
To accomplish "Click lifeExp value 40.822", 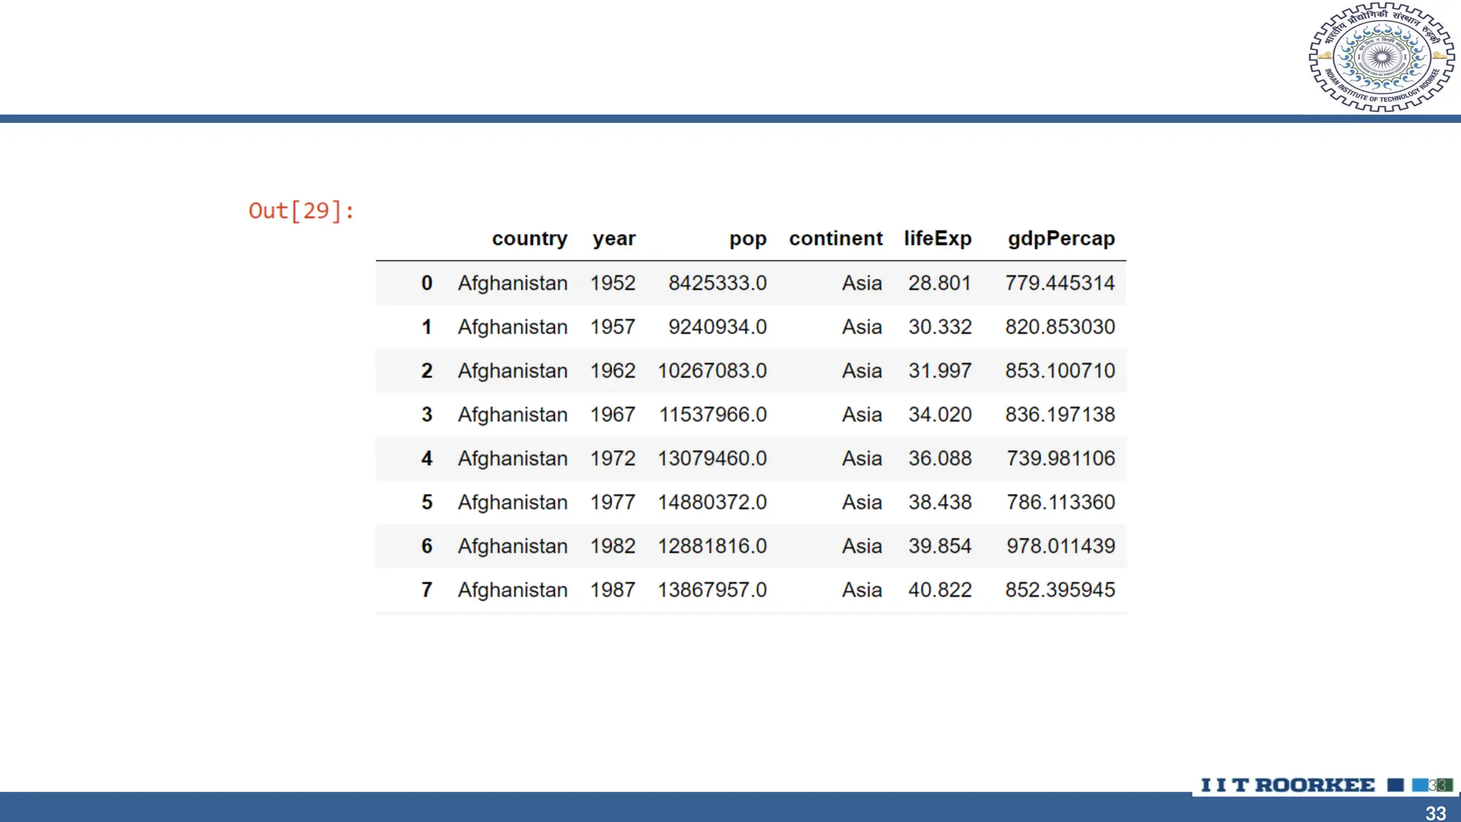I will point(940,590).
